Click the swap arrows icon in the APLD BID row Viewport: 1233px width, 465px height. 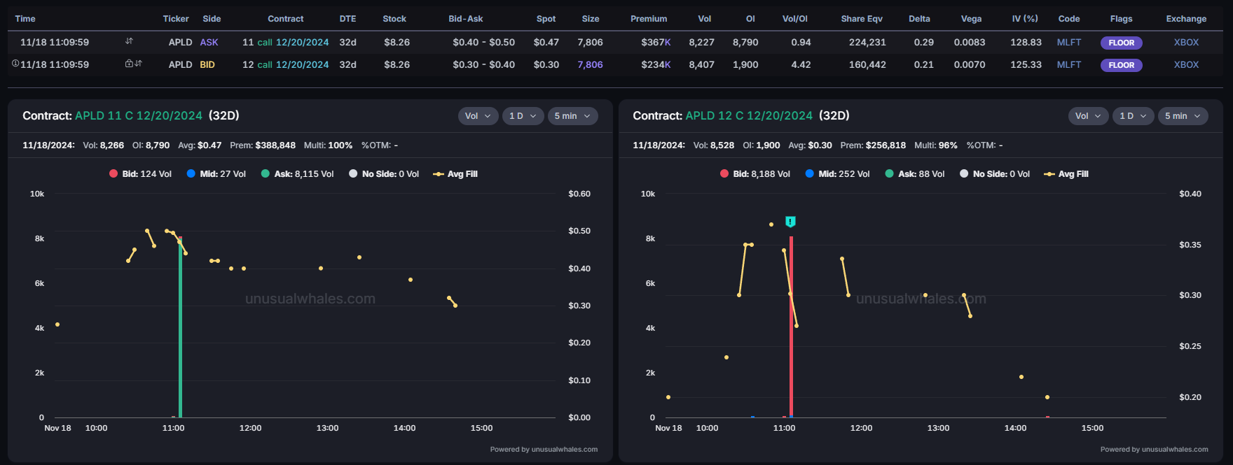point(138,64)
